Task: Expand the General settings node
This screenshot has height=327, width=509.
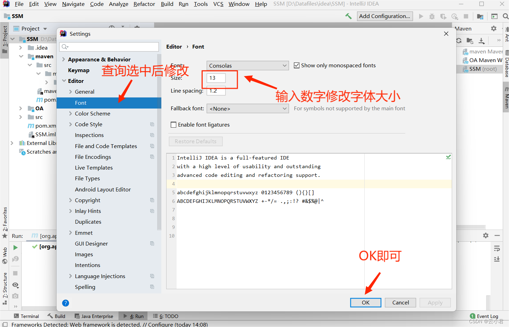Action: [x=70, y=92]
